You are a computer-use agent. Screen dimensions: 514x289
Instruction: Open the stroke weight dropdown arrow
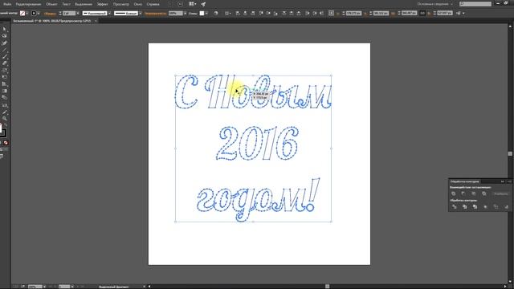click(78, 14)
